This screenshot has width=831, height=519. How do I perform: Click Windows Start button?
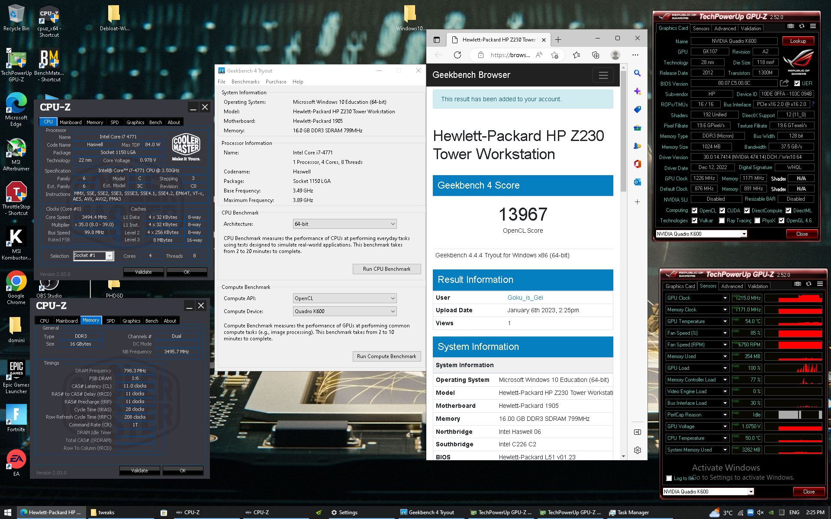8,513
